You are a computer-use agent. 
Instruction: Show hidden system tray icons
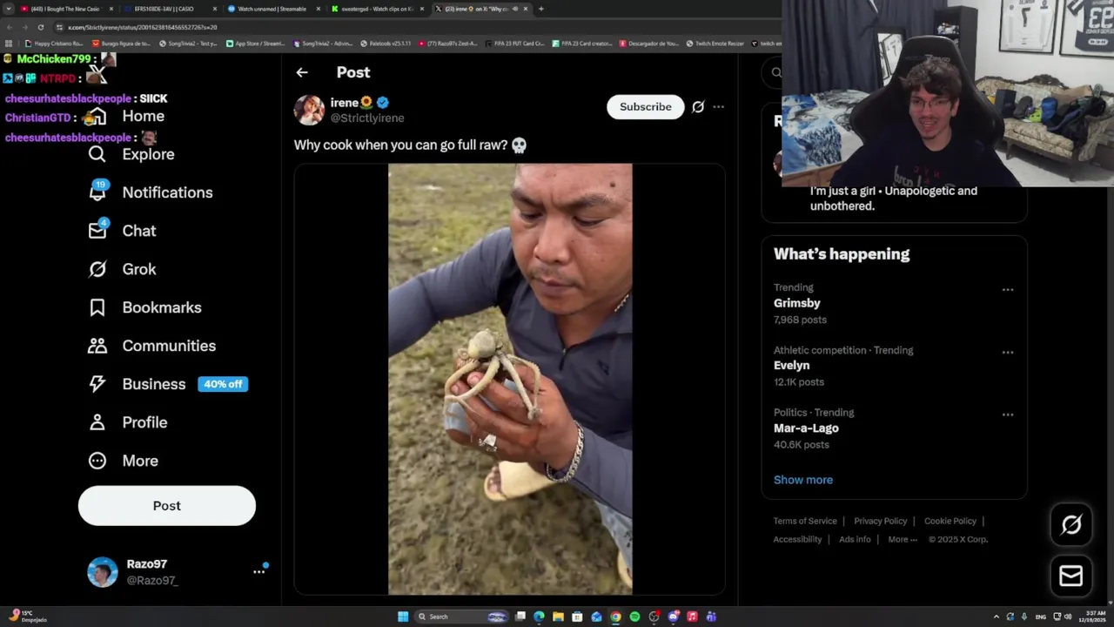[x=997, y=617]
